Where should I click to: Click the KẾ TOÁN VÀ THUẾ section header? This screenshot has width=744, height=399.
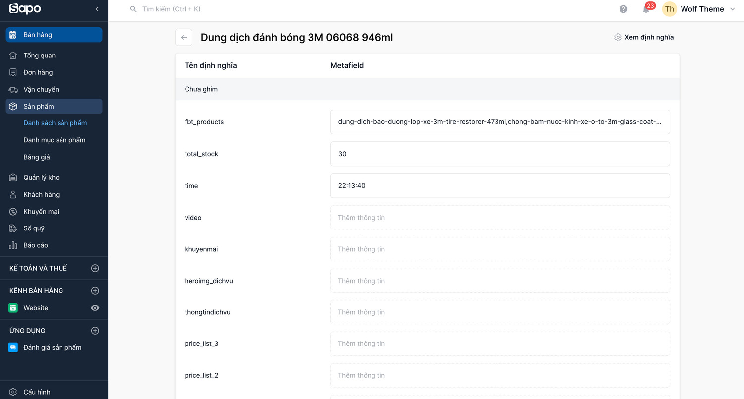[38, 268]
